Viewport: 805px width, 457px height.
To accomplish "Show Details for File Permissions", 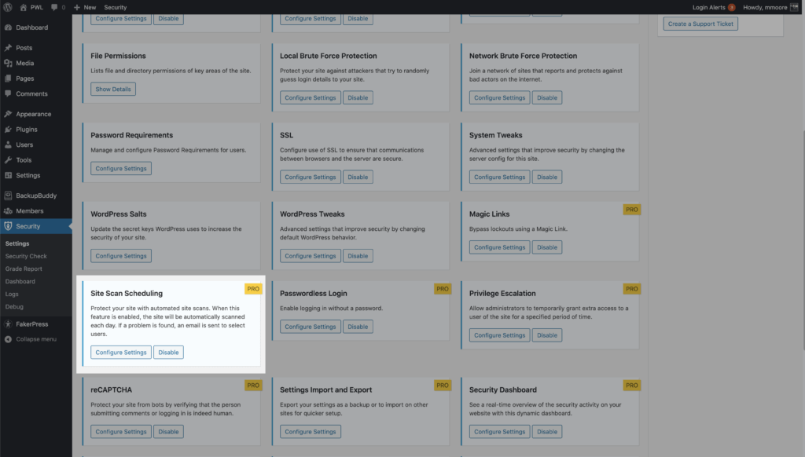I will (x=113, y=89).
